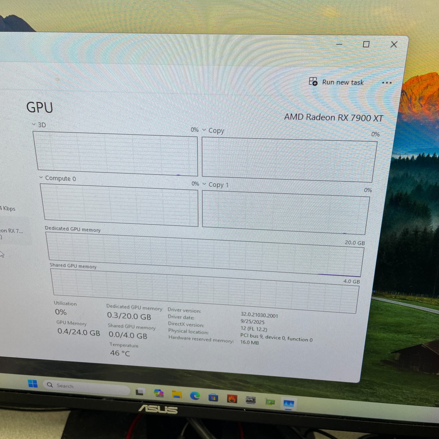Open the three-dots more options menu
439x439 pixels.
[387, 83]
